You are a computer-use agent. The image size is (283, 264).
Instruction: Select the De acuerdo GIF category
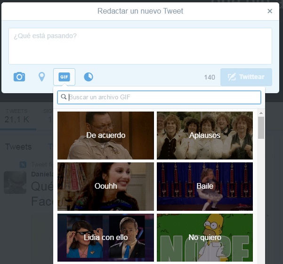point(106,136)
